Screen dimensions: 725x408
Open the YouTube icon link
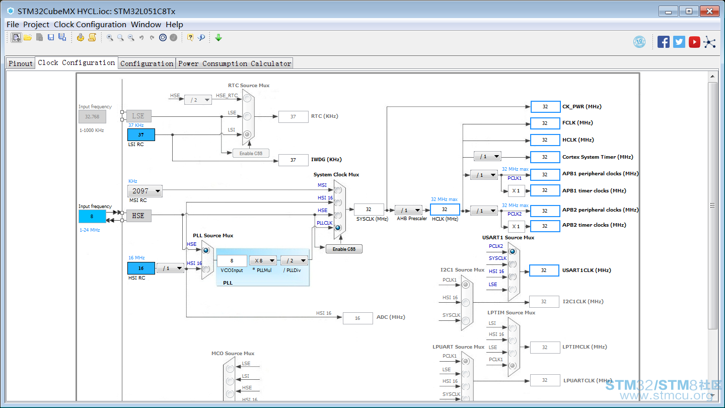tap(694, 42)
